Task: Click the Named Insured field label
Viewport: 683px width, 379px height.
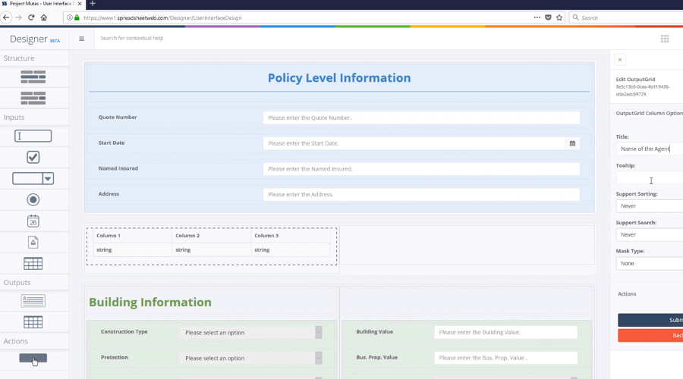Action: pos(118,168)
